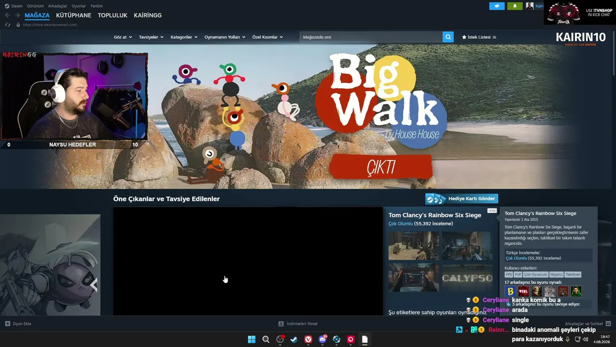616x347 pixels.
Task: Go forward with the right arrow
Action: [x=17, y=15]
